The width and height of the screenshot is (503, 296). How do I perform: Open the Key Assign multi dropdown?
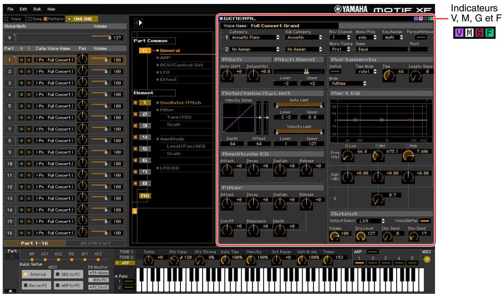pyautogui.click(x=394, y=37)
